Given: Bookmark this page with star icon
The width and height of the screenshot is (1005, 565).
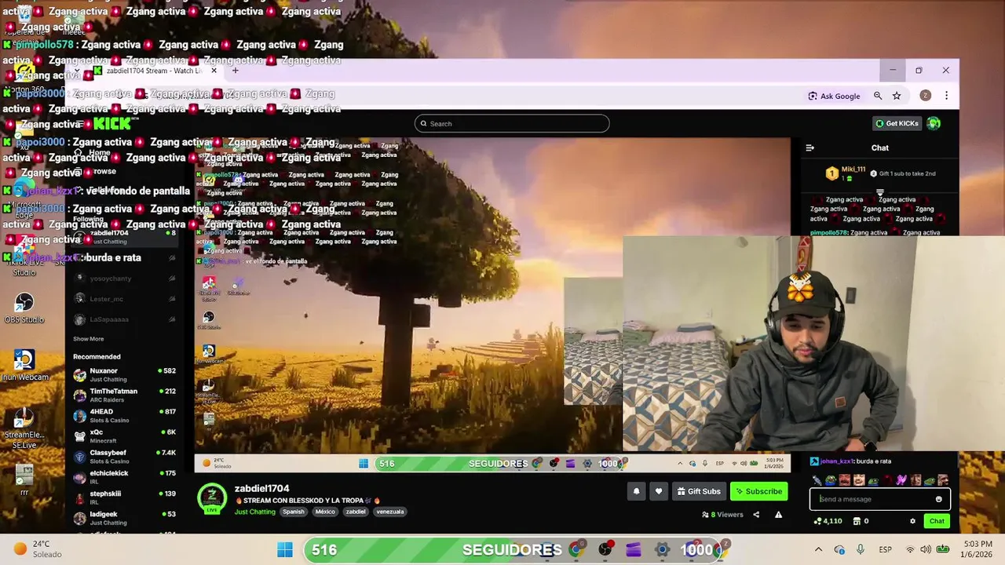Looking at the screenshot, I should click(897, 96).
